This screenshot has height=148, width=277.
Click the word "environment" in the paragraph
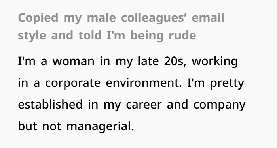tap(144, 83)
